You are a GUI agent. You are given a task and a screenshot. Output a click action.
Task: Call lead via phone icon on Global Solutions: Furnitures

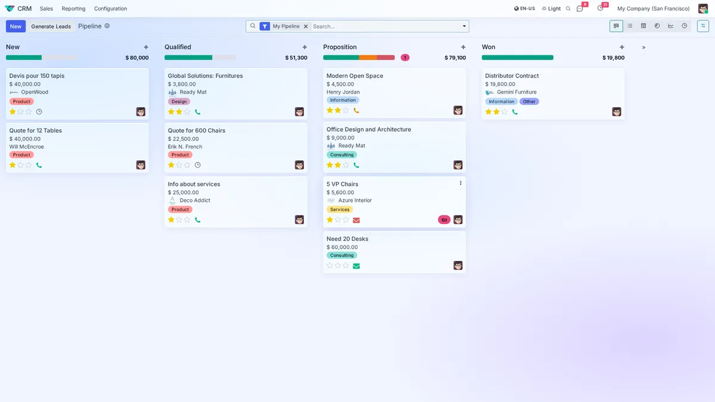pyautogui.click(x=197, y=111)
